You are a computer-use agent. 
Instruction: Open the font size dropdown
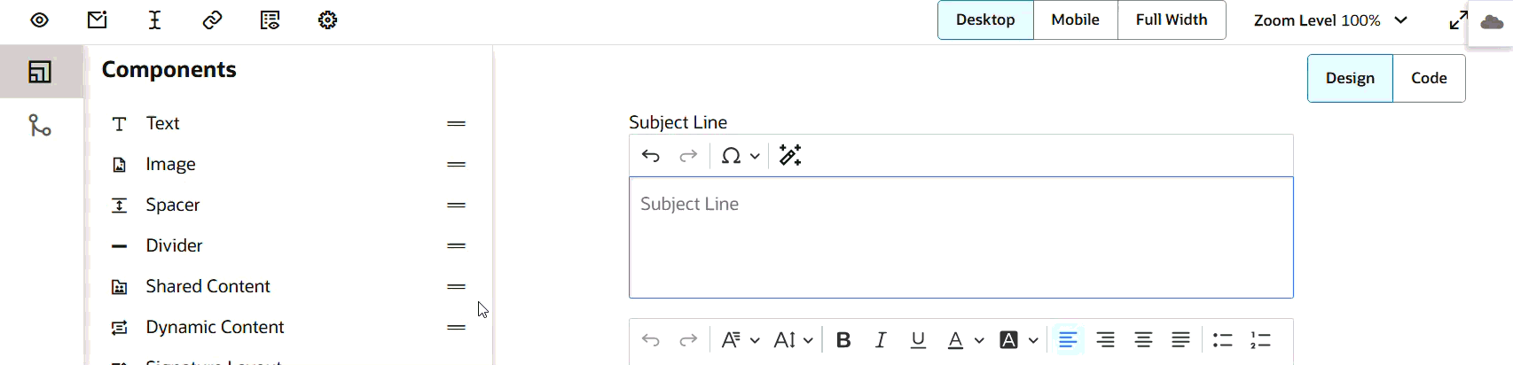coord(793,340)
